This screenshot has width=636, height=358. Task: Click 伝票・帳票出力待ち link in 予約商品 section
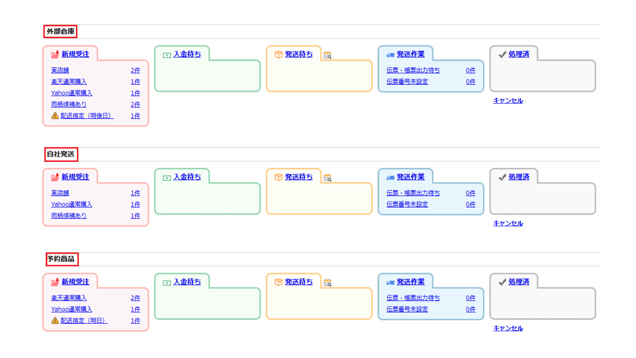pyautogui.click(x=413, y=298)
